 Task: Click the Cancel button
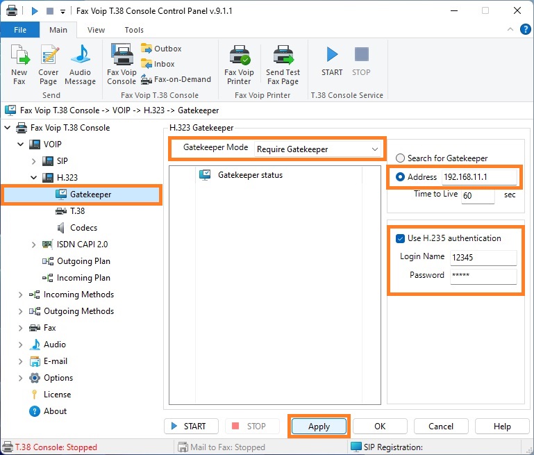click(441, 426)
